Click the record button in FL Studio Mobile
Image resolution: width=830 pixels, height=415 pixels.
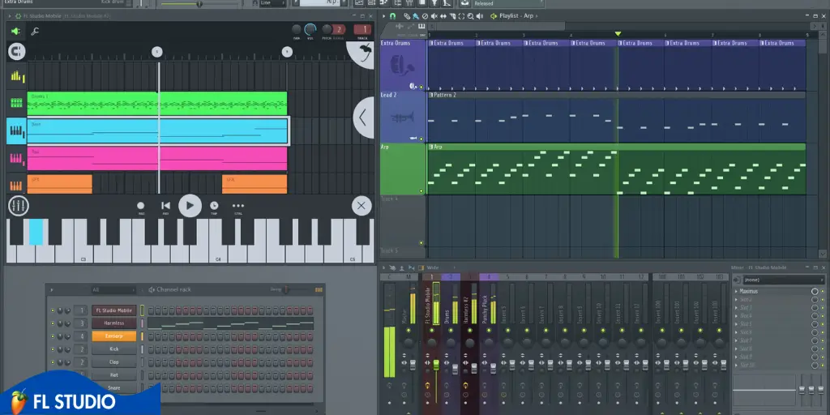(x=141, y=205)
